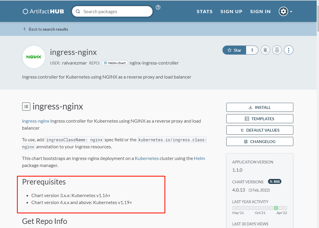The image size is (319, 228).
Task: Click the RSS badge for chart versions
Action: [x=275, y=182]
